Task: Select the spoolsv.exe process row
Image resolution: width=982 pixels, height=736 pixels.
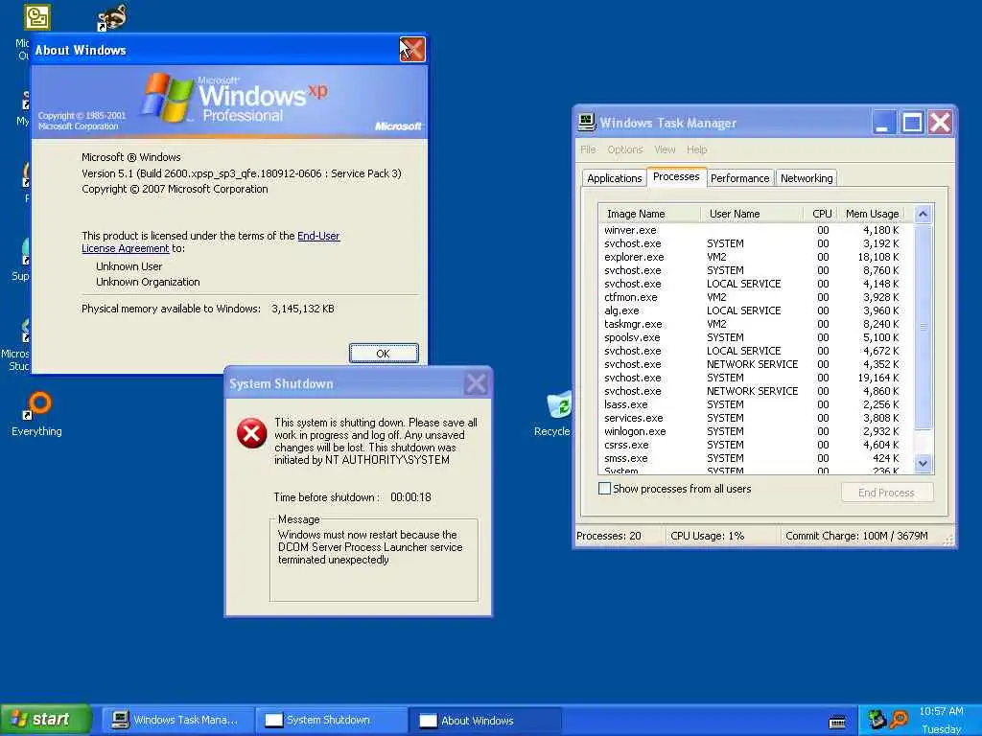Action: pos(756,338)
